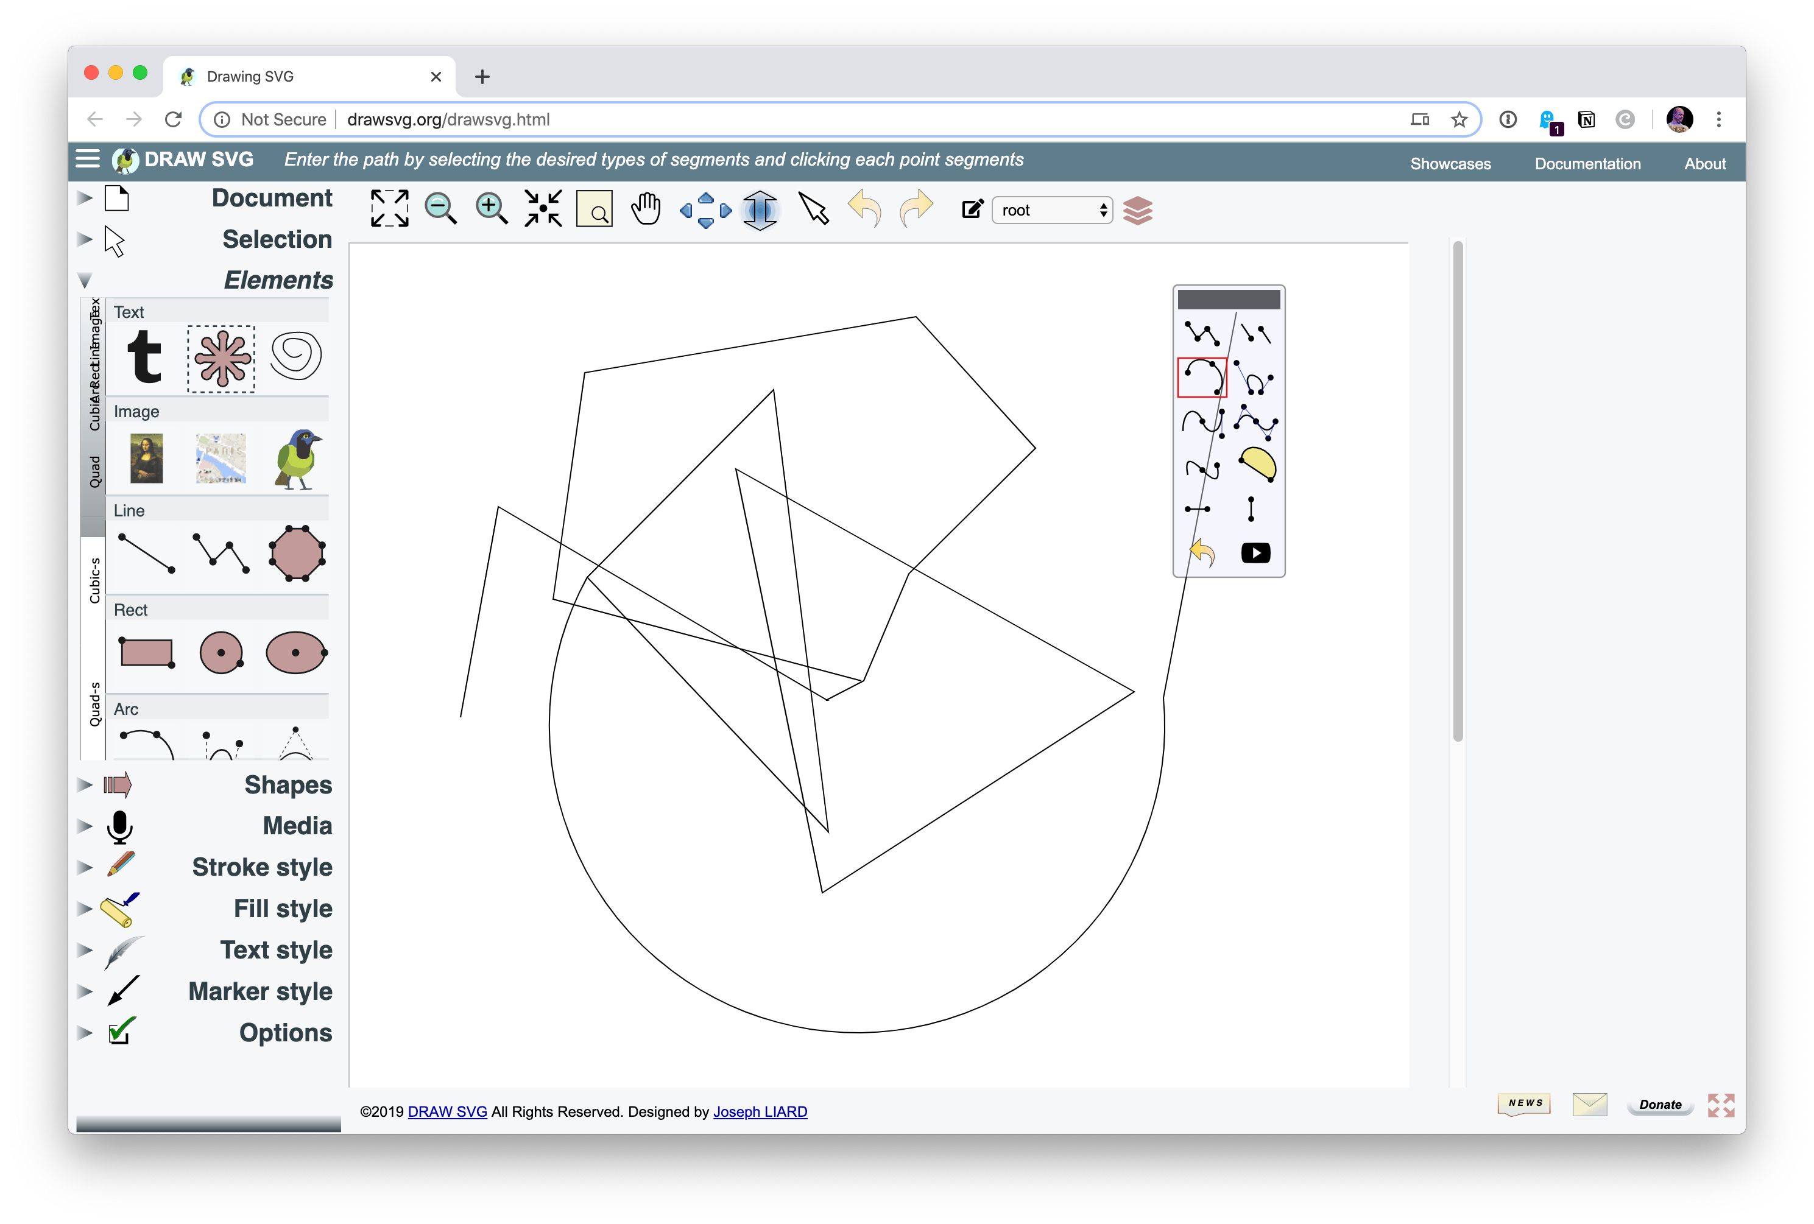Activate the hand pan tool
The width and height of the screenshot is (1814, 1224).
pos(646,209)
